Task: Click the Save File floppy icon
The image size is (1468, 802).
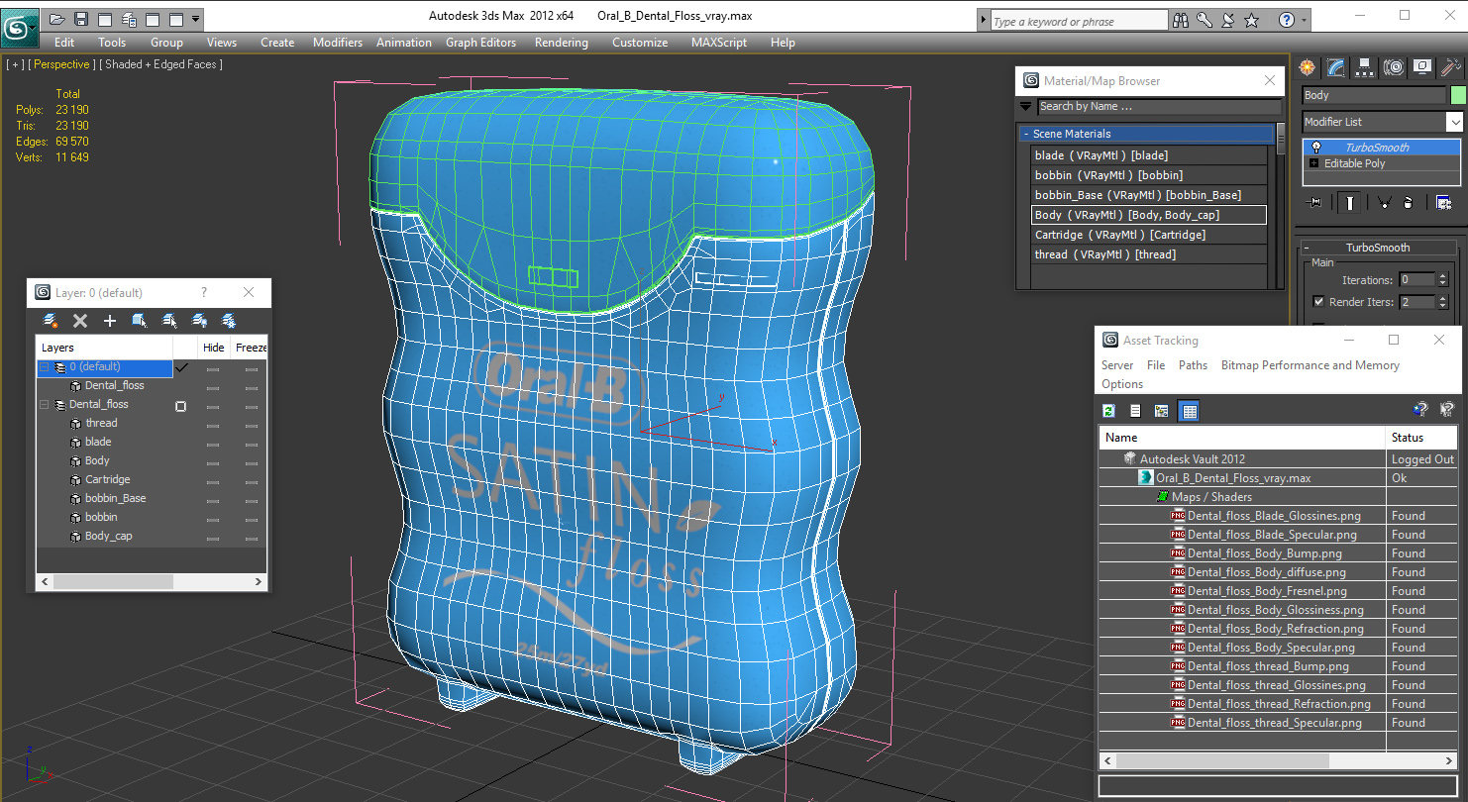Action: 81,19
